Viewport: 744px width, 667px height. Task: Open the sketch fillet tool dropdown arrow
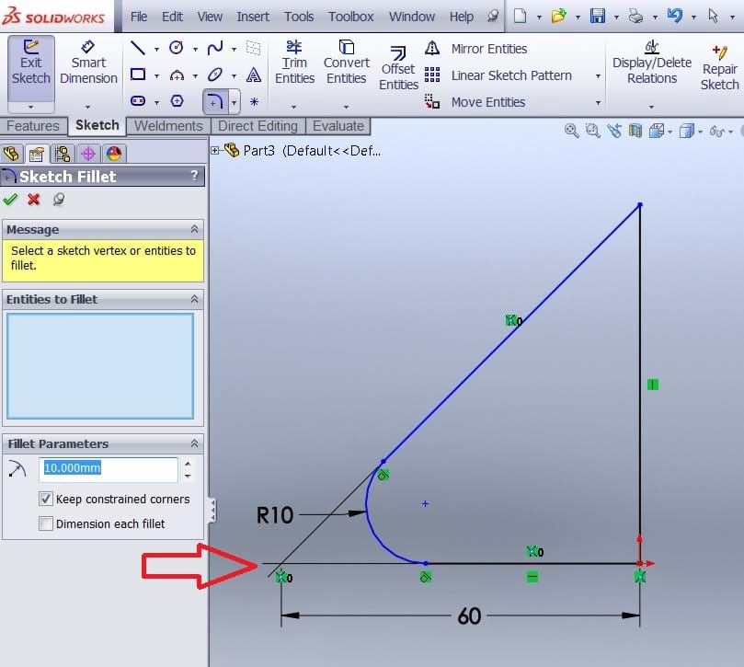tap(235, 102)
